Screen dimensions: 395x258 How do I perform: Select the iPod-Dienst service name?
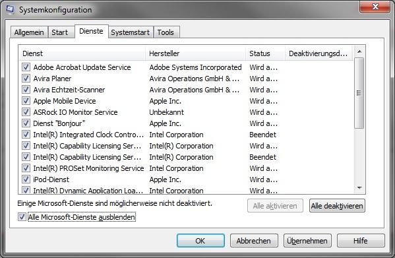click(x=51, y=179)
